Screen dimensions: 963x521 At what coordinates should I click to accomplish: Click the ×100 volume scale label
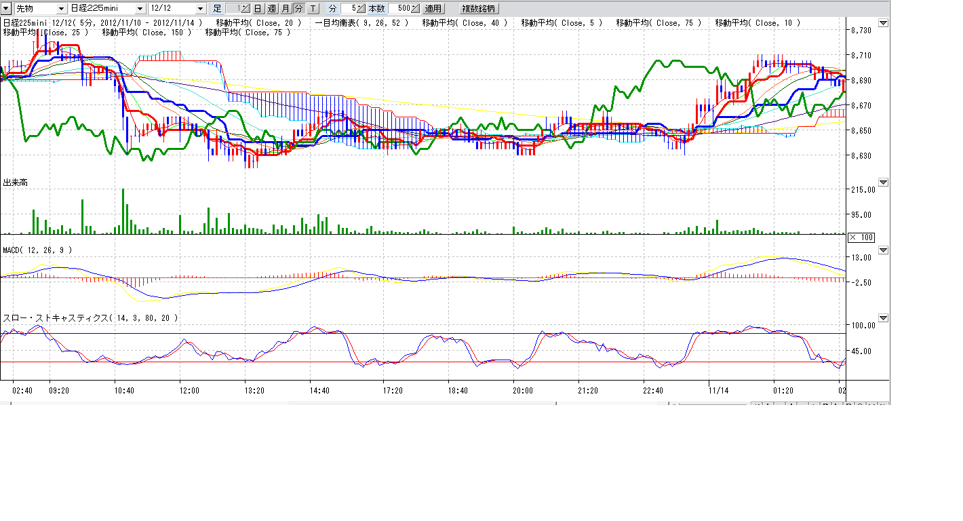pyautogui.click(x=862, y=237)
